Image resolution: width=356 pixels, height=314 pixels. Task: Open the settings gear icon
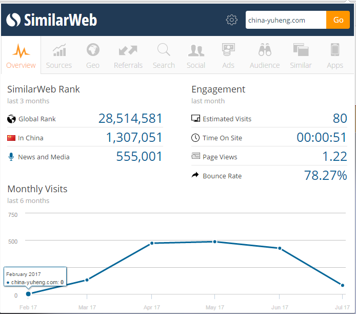point(232,20)
